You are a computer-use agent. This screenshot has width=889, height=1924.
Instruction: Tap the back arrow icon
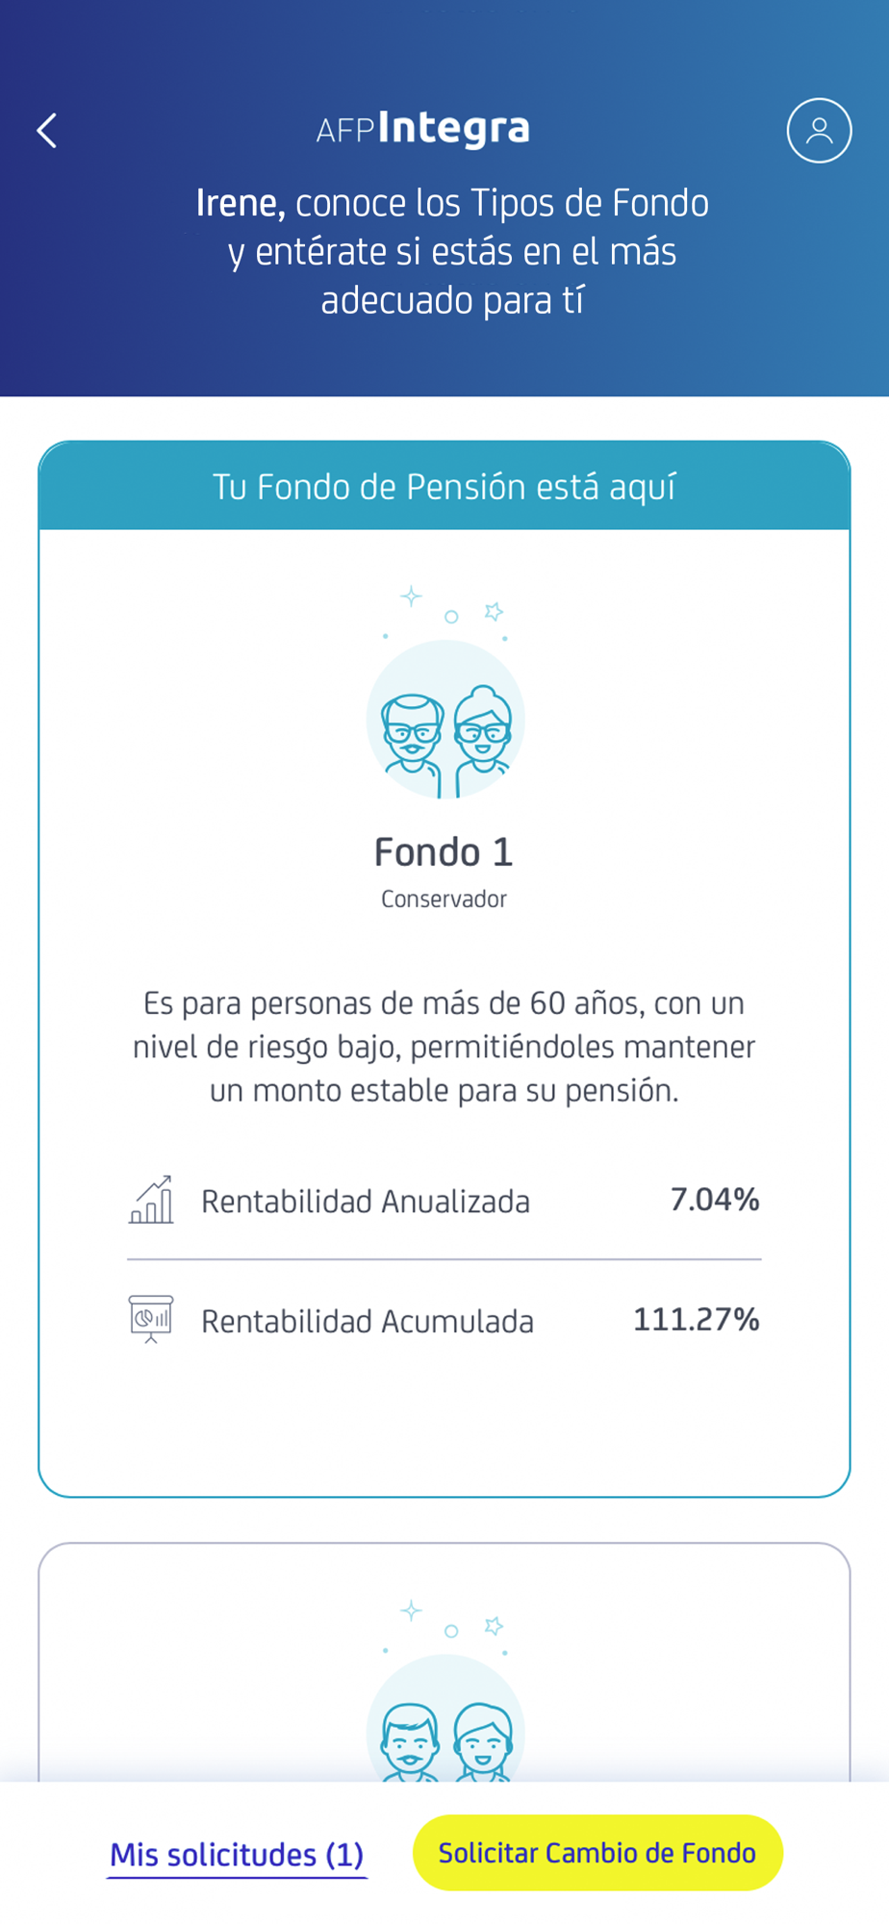point(47,131)
